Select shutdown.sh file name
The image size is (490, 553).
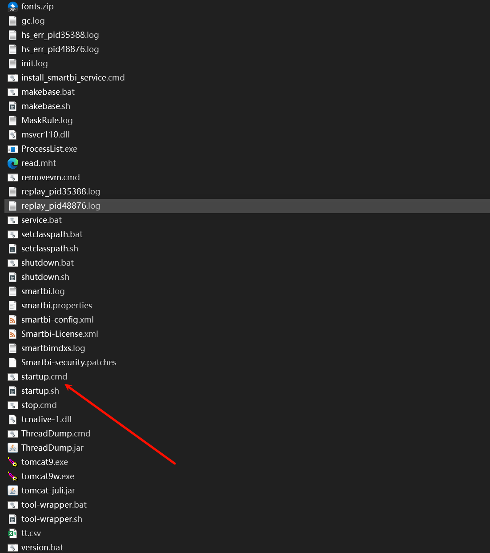coord(45,277)
